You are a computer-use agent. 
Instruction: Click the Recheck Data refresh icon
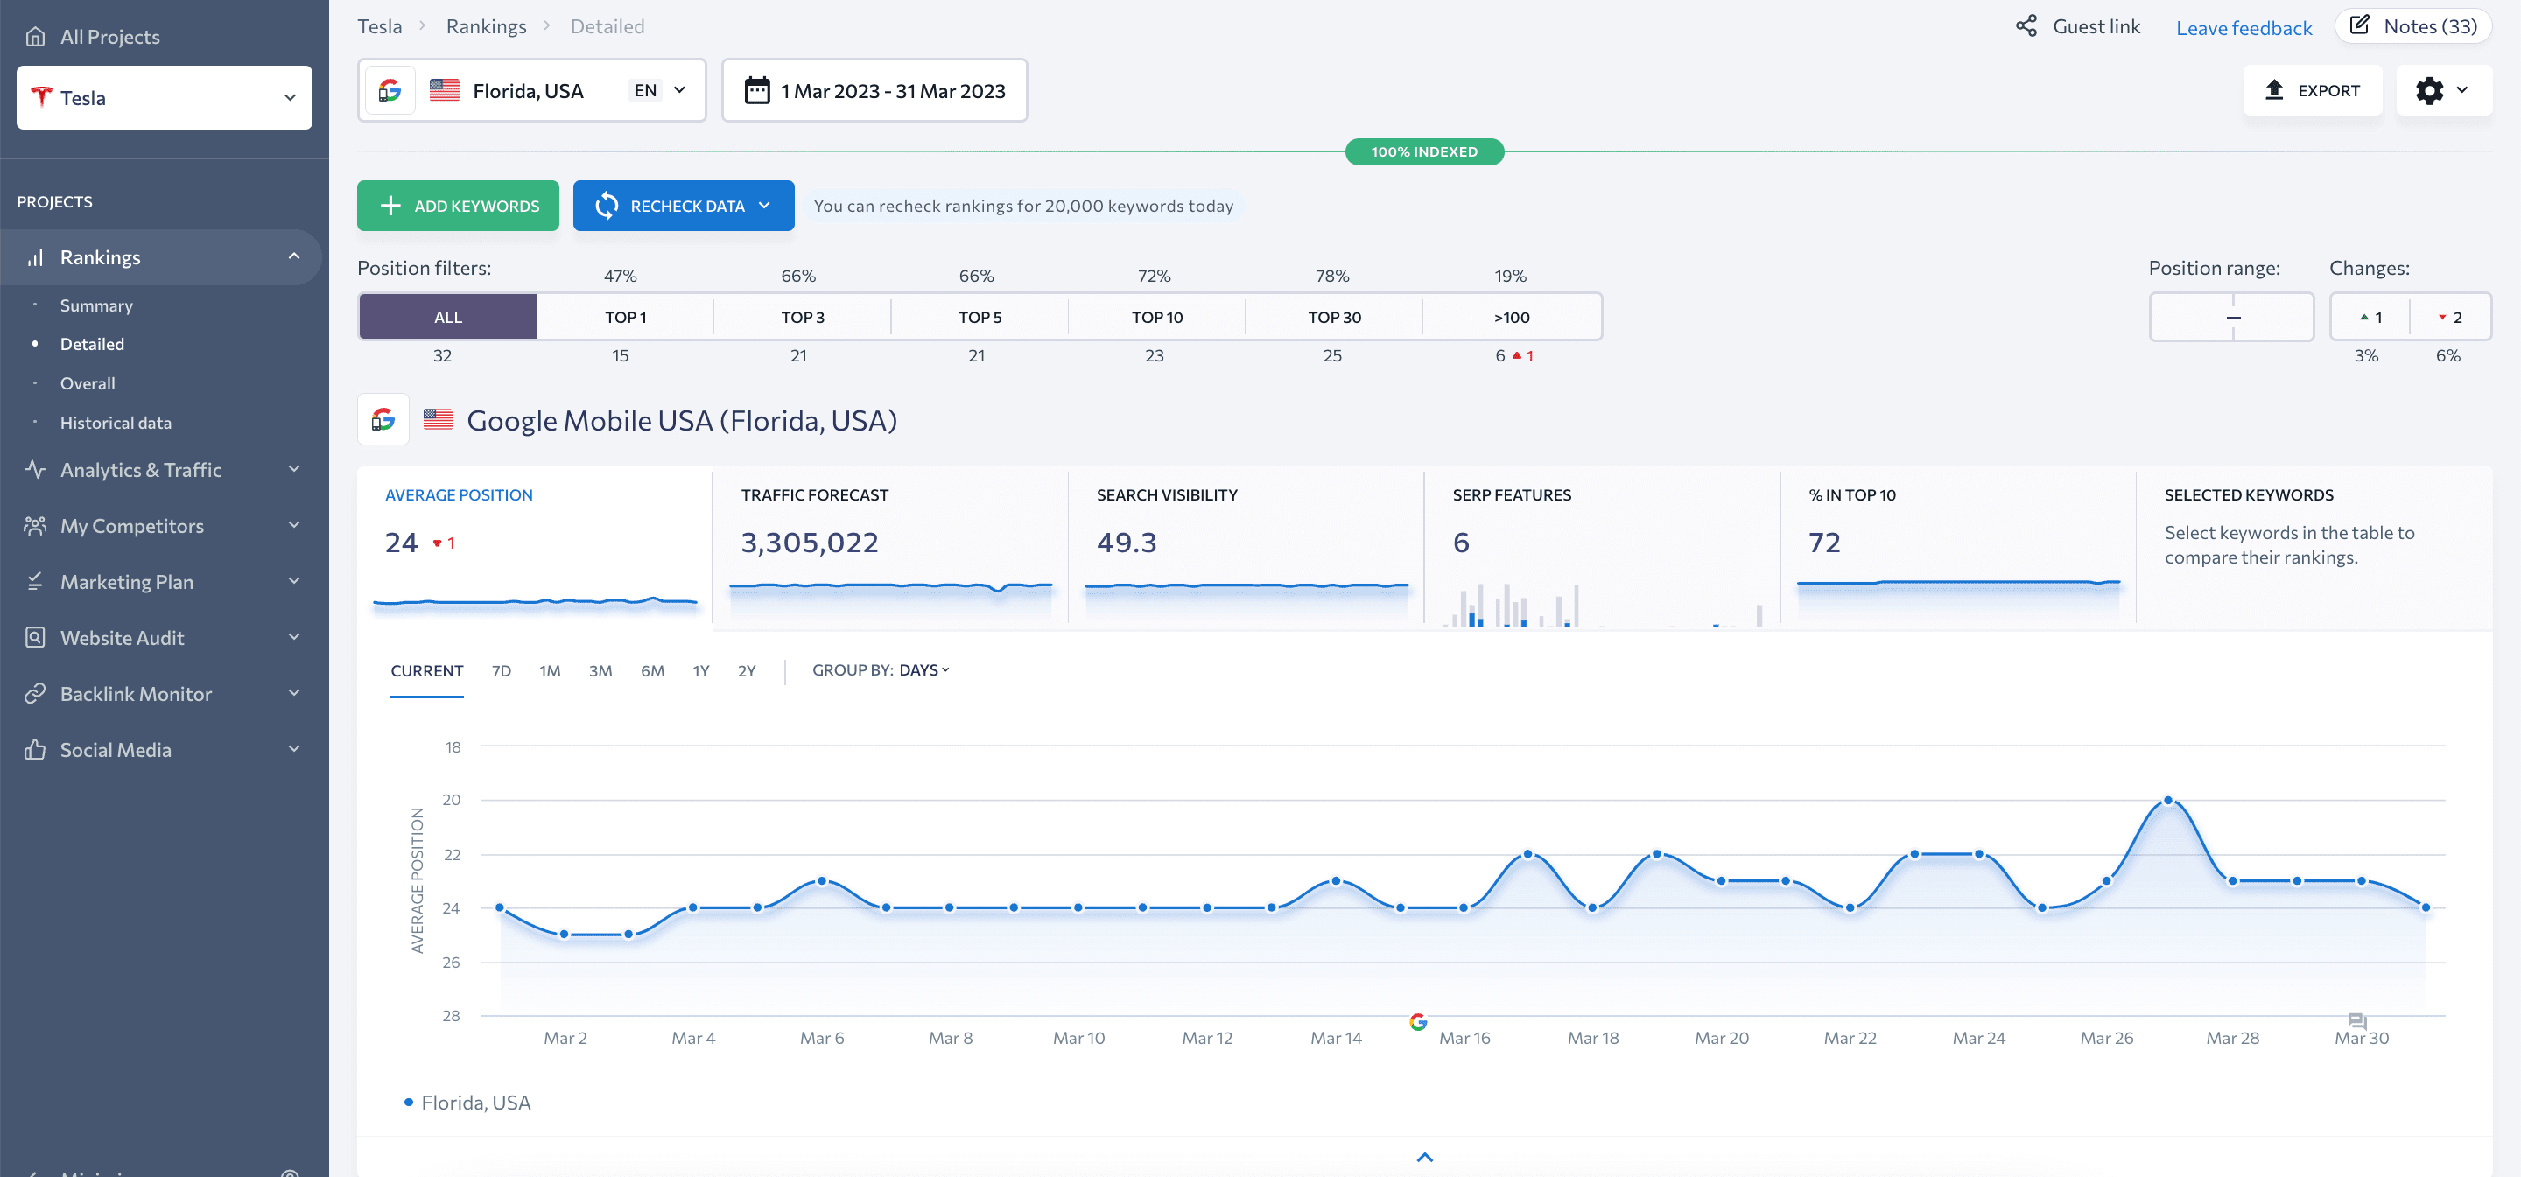pos(606,204)
